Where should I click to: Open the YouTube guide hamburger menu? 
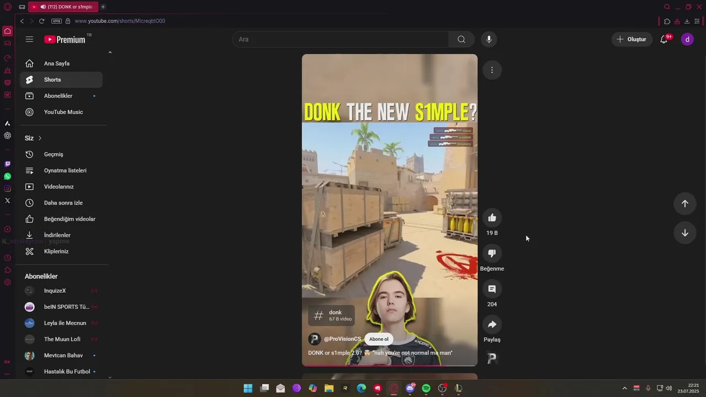point(29,39)
